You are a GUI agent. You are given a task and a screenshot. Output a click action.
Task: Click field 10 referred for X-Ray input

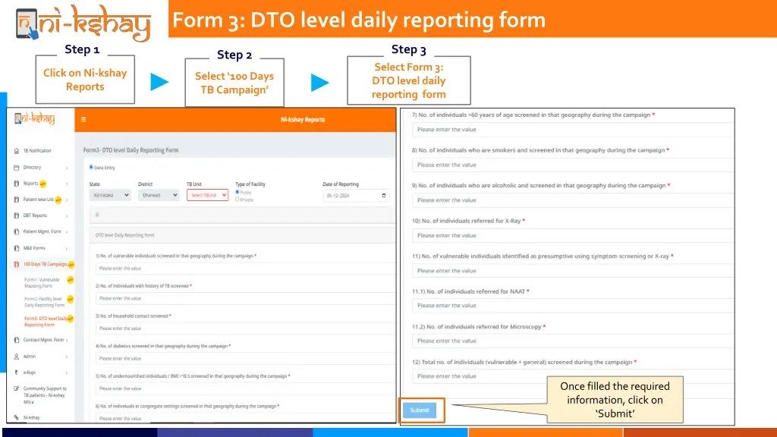click(x=573, y=235)
